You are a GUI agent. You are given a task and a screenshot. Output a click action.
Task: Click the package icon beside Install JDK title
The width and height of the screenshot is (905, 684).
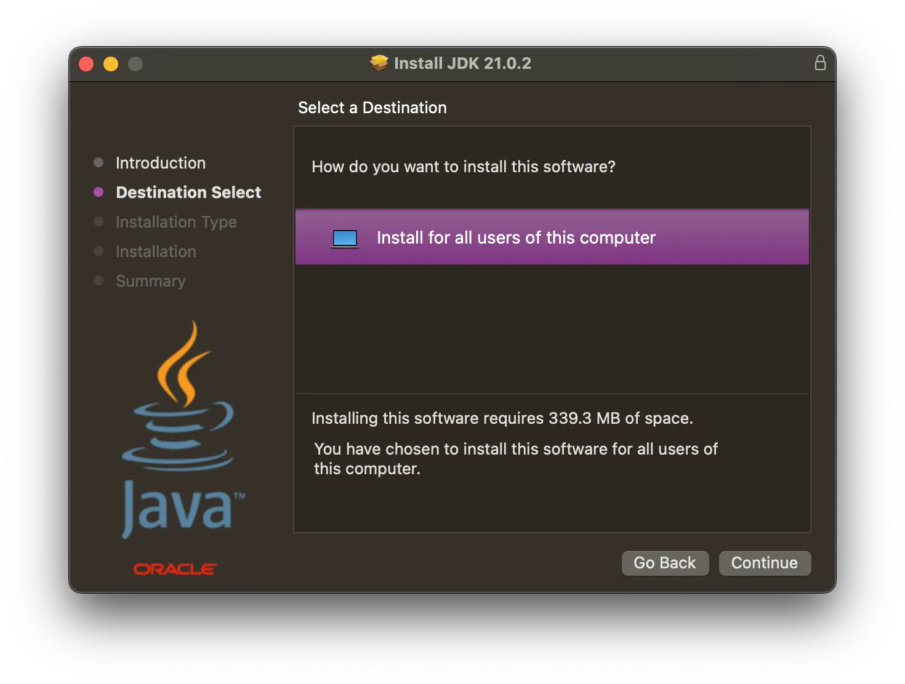(379, 63)
